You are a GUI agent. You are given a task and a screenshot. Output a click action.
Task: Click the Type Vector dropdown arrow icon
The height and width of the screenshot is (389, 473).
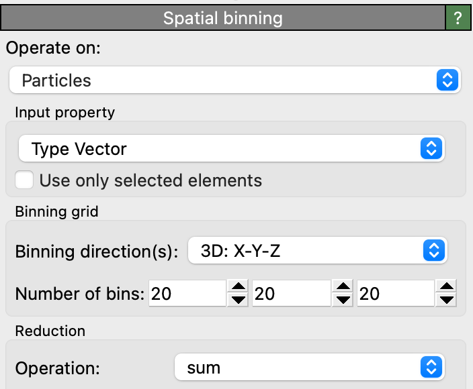coord(431,148)
